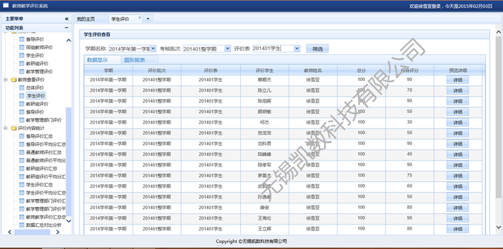Click the 教师查看评价 folder icon
The width and height of the screenshot is (503, 249).
tap(13, 80)
